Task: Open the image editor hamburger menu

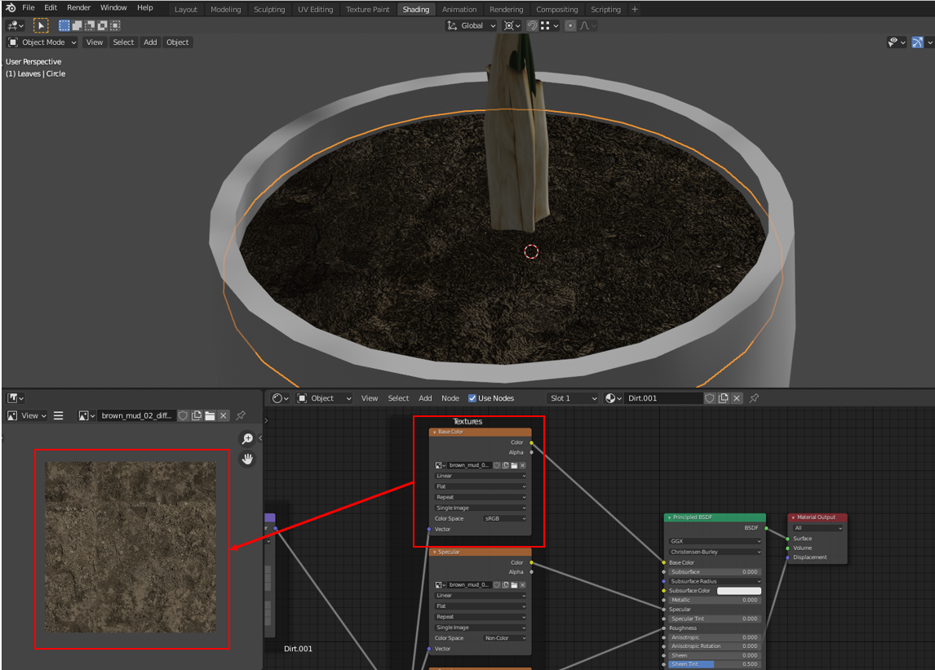Action: pos(59,416)
